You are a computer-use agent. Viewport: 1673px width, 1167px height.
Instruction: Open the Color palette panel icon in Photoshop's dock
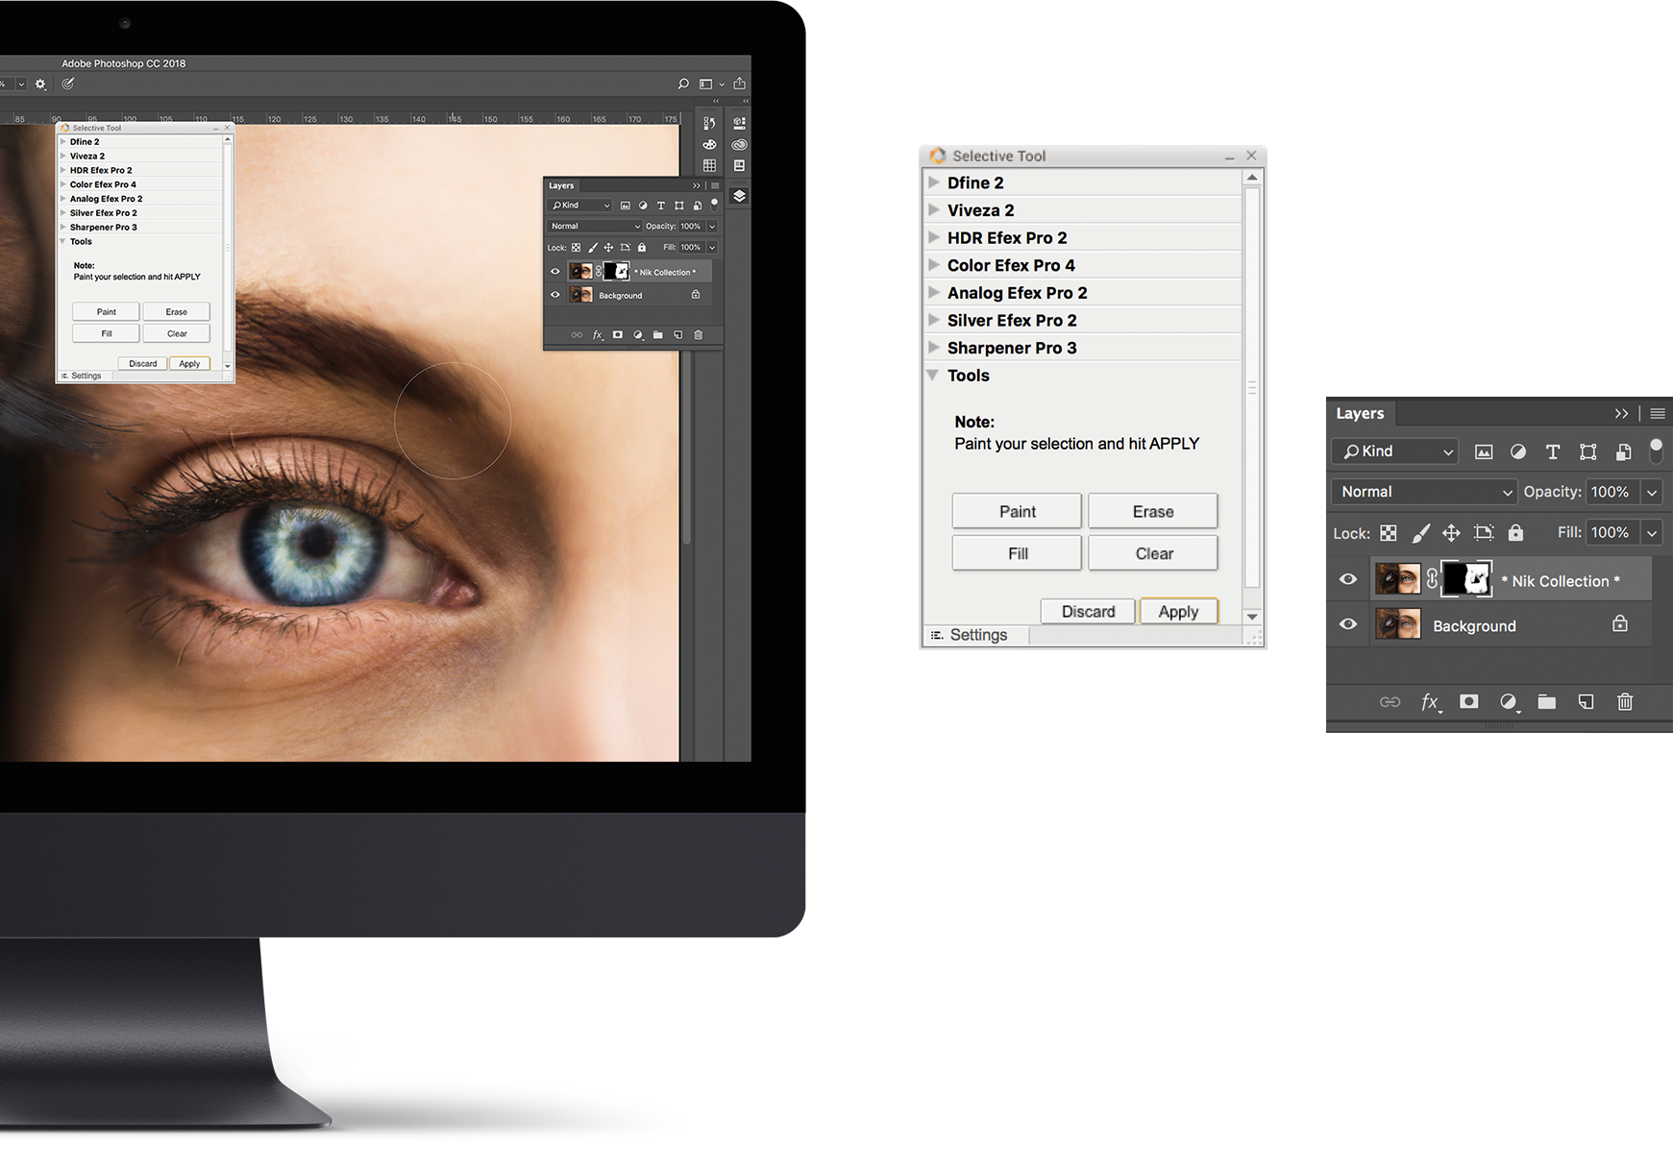click(x=709, y=144)
